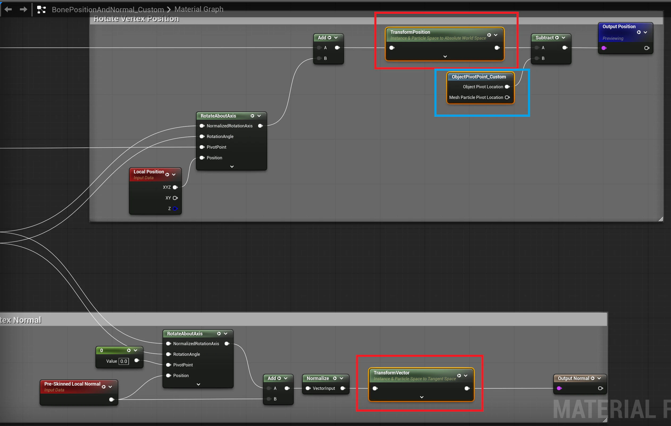Toggle preview on the TransformPosition node
This screenshot has width=671, height=426.
coord(489,35)
